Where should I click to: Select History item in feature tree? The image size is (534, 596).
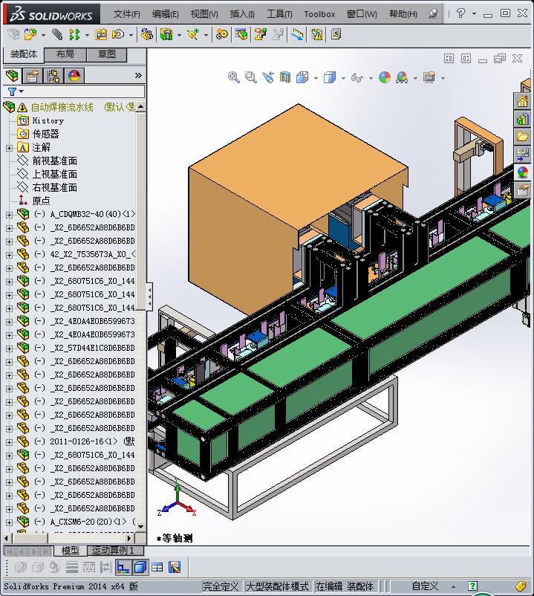click(x=48, y=120)
